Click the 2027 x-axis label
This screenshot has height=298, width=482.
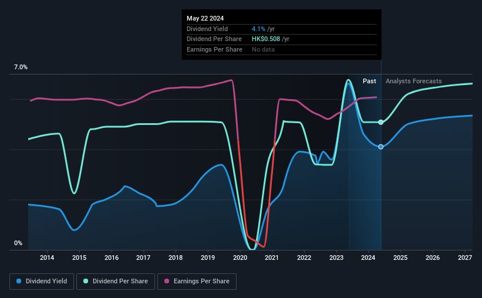tap(465, 258)
